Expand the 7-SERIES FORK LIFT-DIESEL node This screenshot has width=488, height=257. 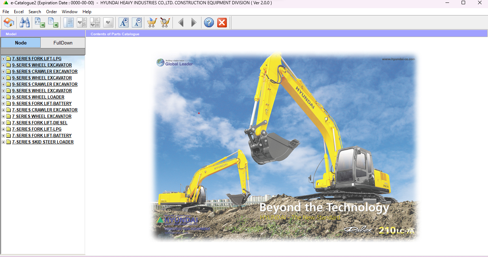4,123
